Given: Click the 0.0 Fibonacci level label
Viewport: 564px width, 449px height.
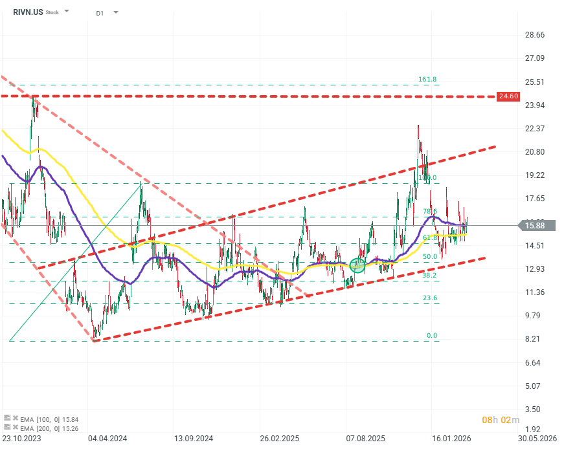Looking at the screenshot, I should point(432,336).
